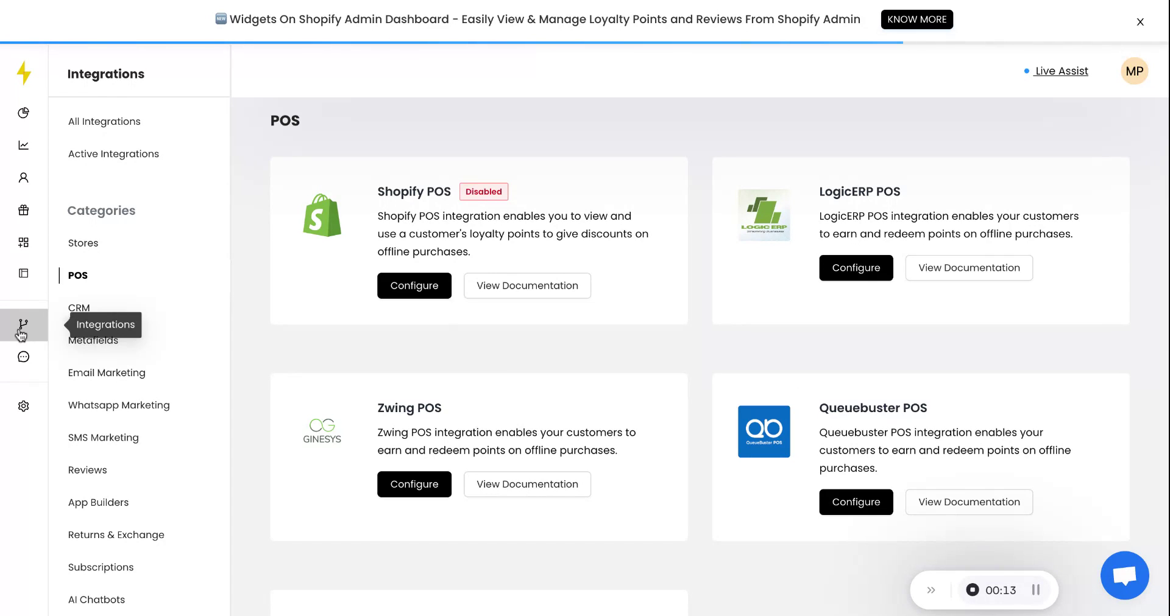View Documentation for LogicERP POS
The image size is (1170, 616).
[x=969, y=268]
